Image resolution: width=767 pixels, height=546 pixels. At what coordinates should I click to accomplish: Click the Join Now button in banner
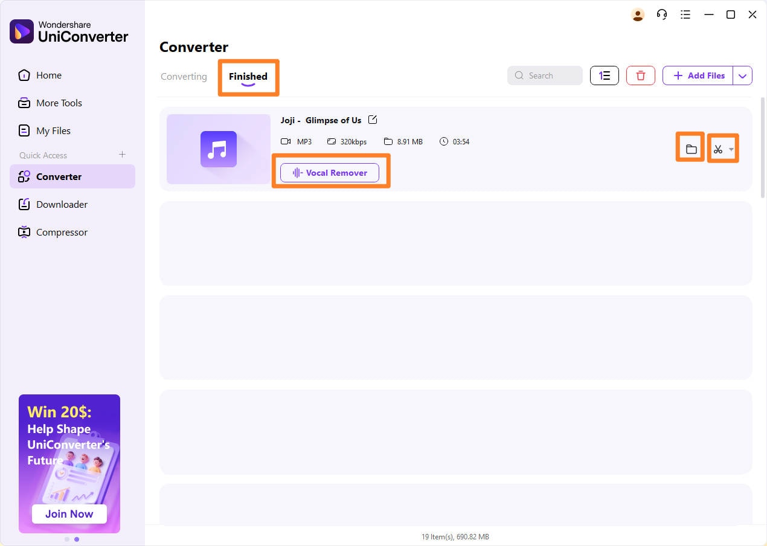point(69,514)
